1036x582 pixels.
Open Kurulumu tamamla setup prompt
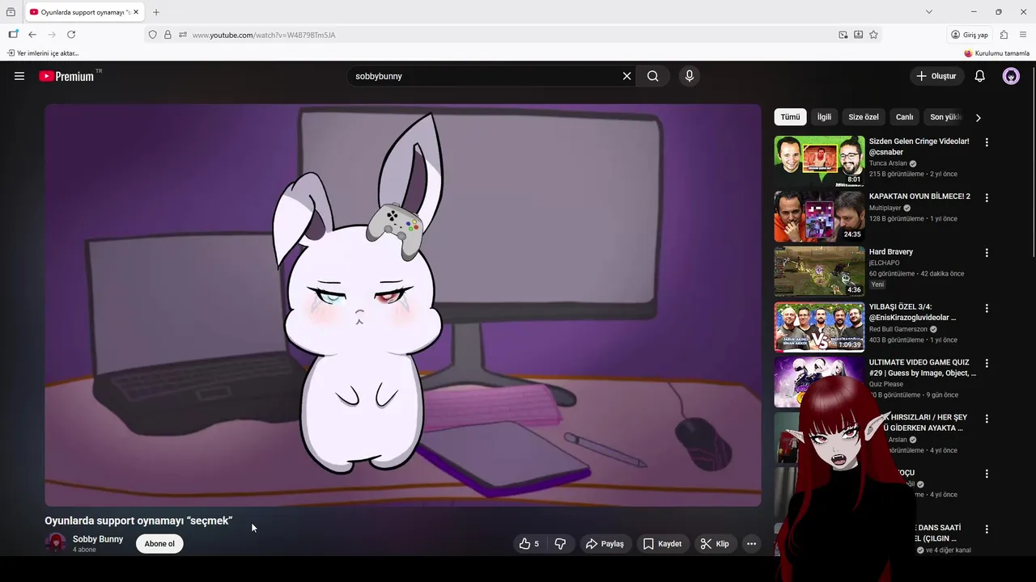[996, 53]
